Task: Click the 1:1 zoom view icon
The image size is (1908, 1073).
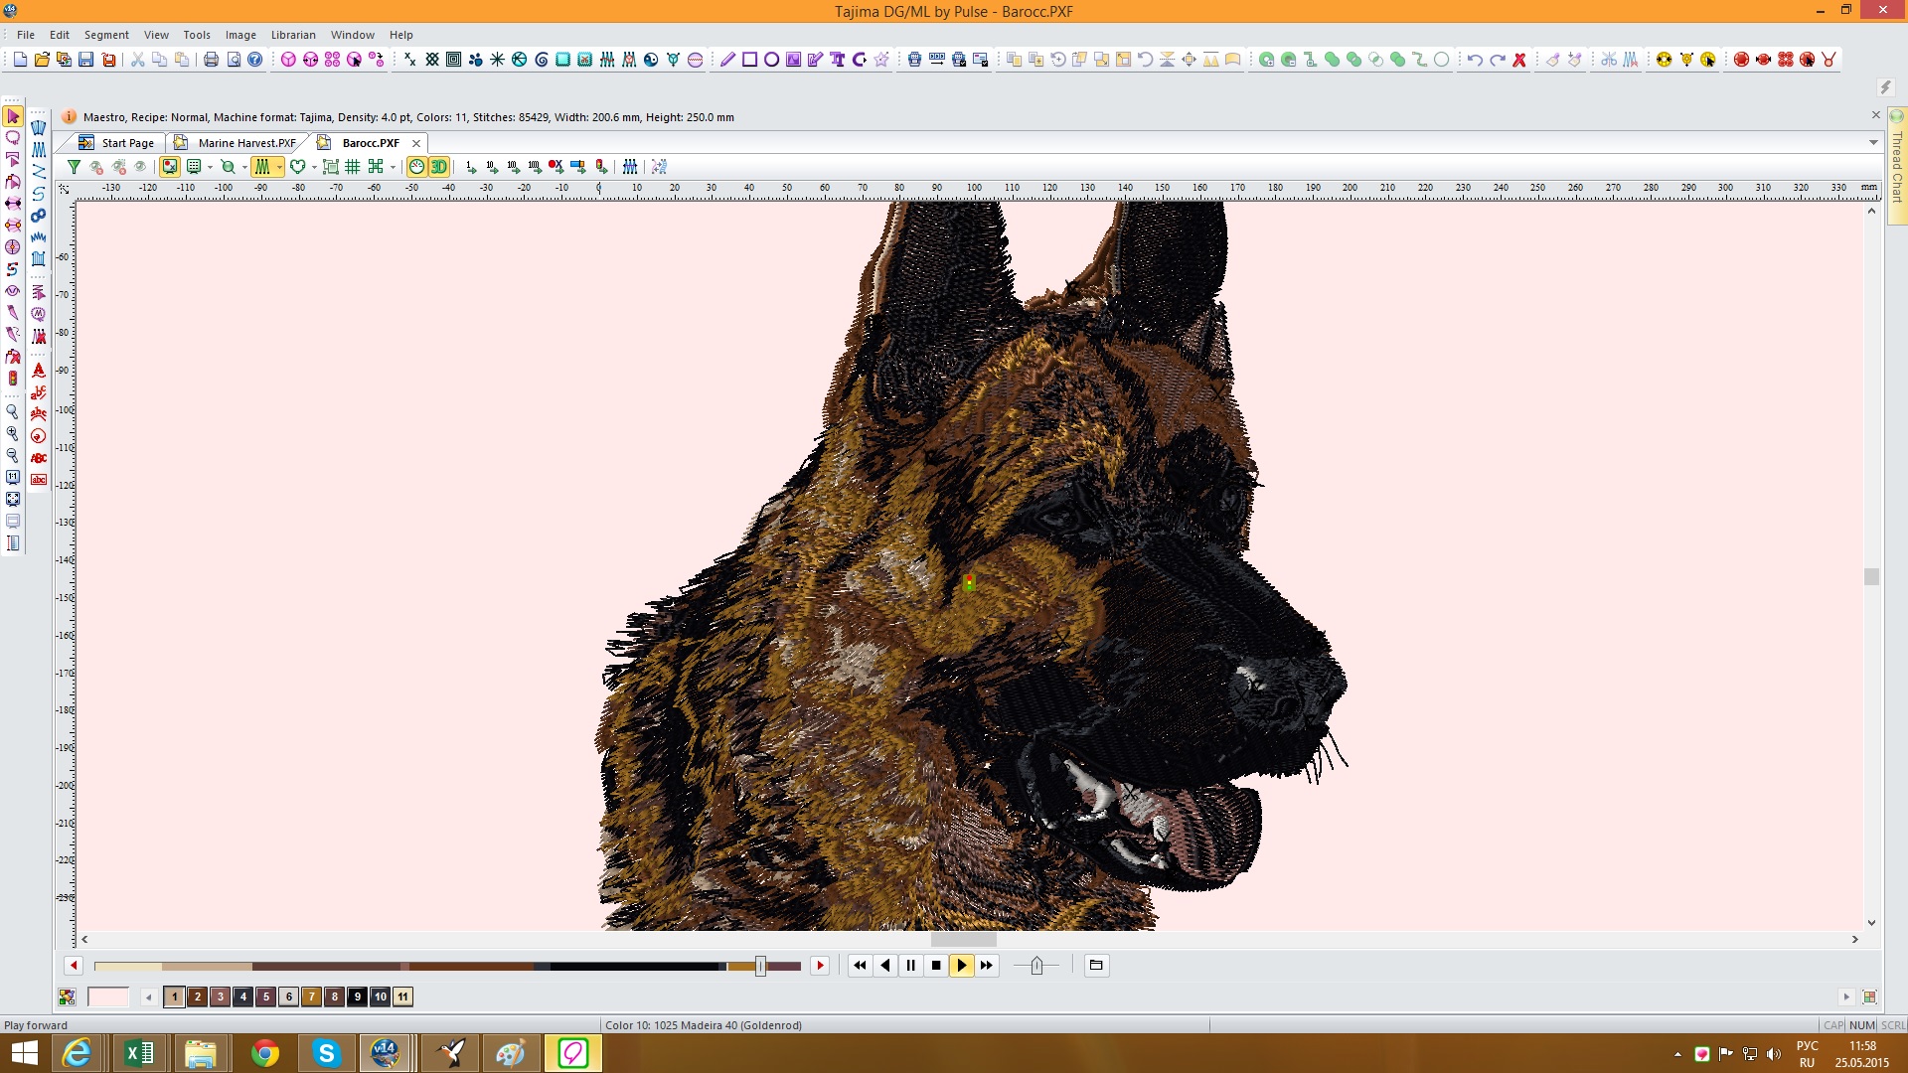Action: pyautogui.click(x=13, y=477)
